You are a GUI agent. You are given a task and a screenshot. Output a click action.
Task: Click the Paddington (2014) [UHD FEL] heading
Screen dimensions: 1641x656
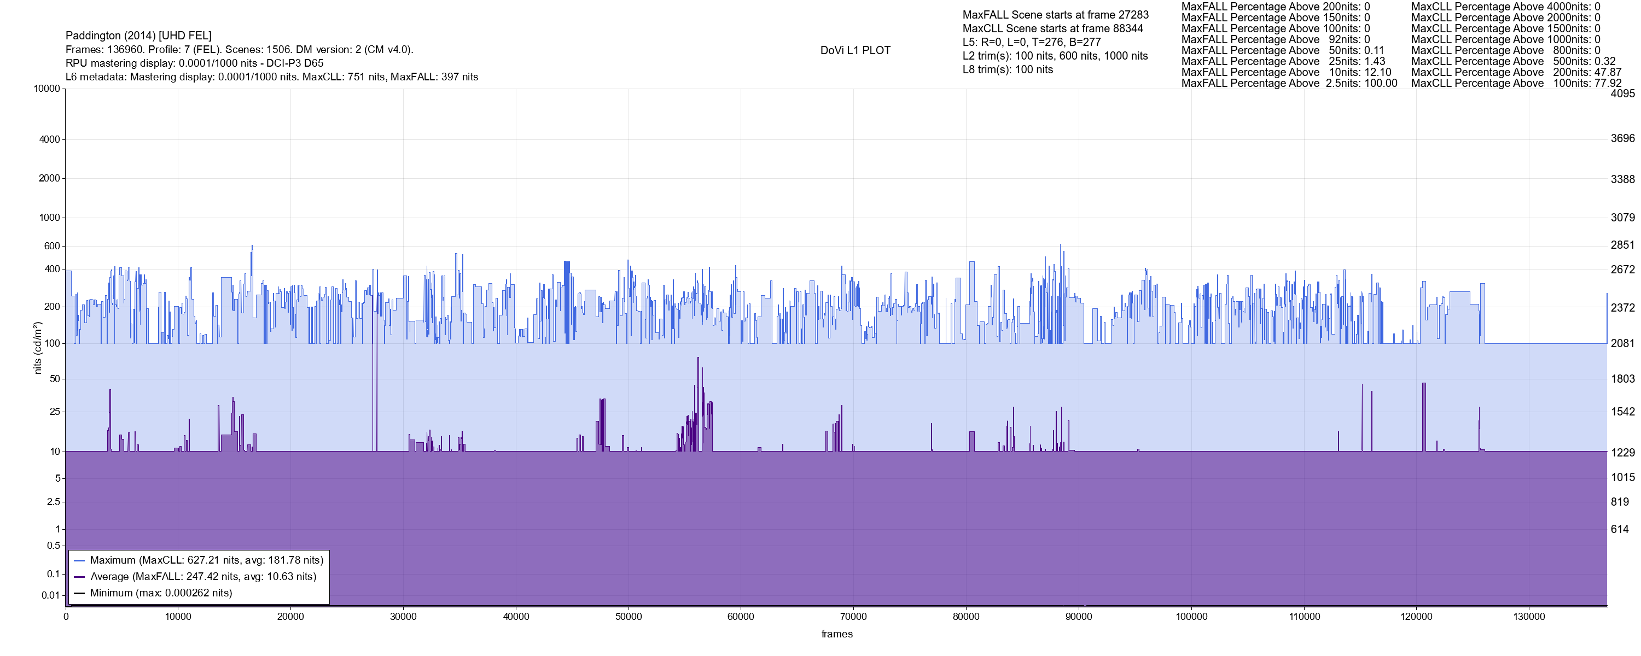coord(138,36)
